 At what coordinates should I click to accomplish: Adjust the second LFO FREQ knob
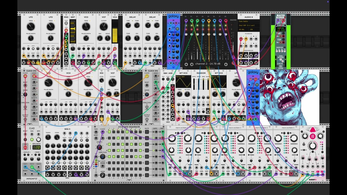[51, 27]
